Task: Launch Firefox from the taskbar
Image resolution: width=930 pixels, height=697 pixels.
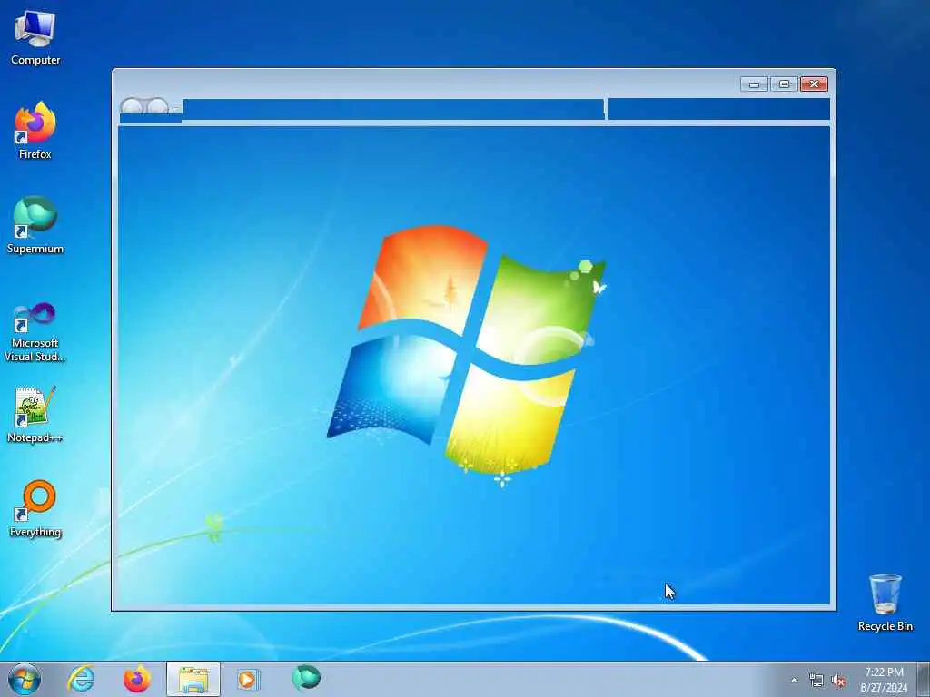Action: pyautogui.click(x=136, y=679)
